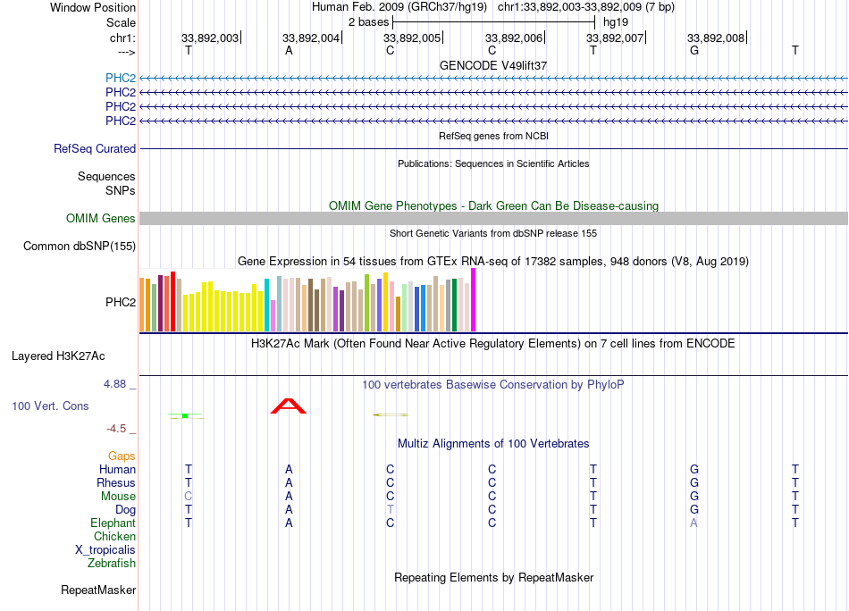Select the cyan bar in the GTEx chart

click(266, 305)
